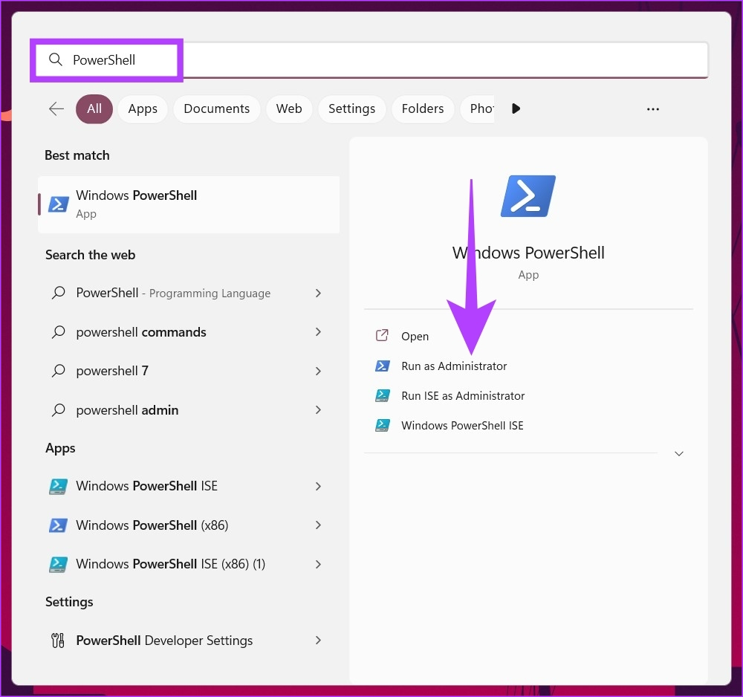Click the Run as Administrator PowerShell icon
Image resolution: width=743 pixels, height=697 pixels.
pyautogui.click(x=383, y=366)
